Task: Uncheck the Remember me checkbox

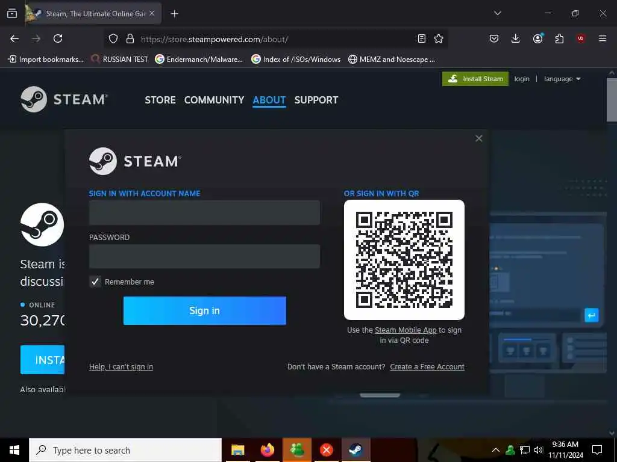Action: [x=95, y=282]
